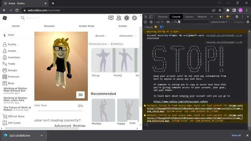Click the Advanced link
251x141 pixels.
coord(63,126)
